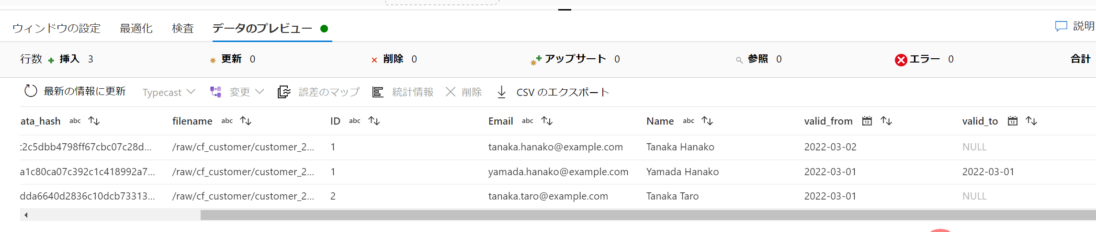Expand the 変更 dropdown chevron
This screenshot has height=232, width=1096.
(x=260, y=92)
